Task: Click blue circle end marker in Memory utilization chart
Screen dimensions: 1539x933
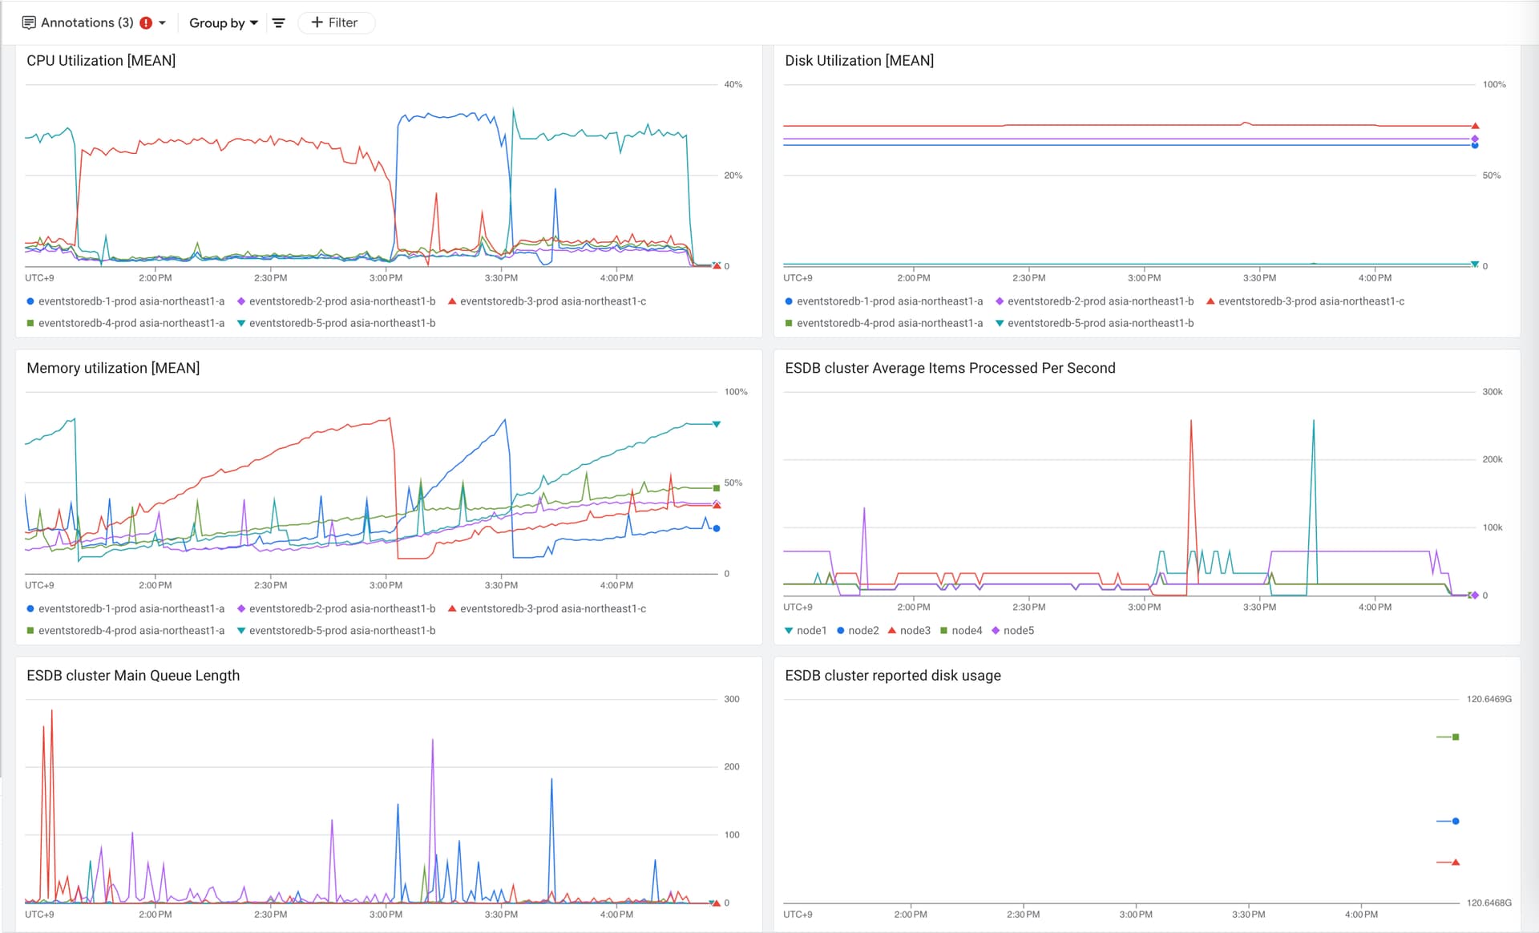Action: [717, 528]
